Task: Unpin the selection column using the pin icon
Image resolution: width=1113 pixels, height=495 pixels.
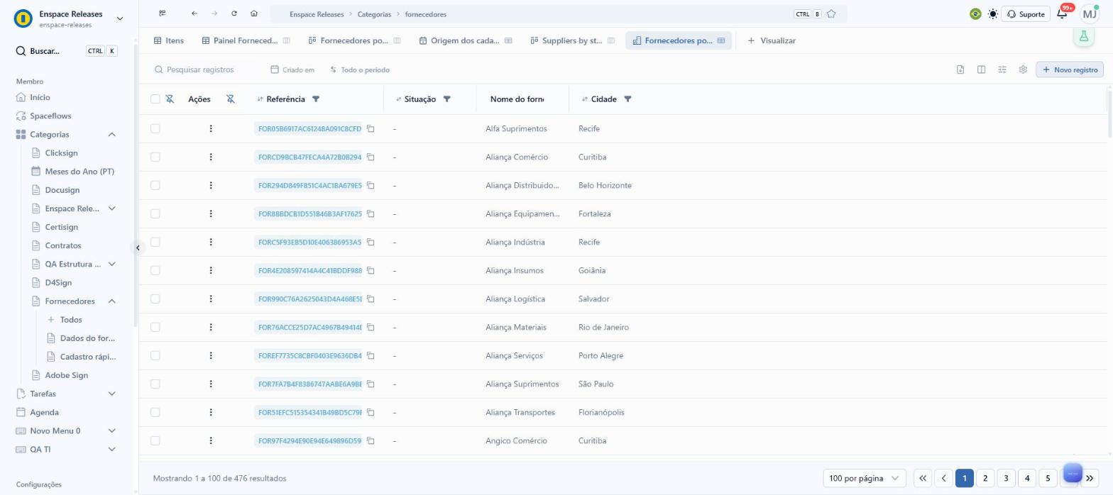Action: coord(170,99)
